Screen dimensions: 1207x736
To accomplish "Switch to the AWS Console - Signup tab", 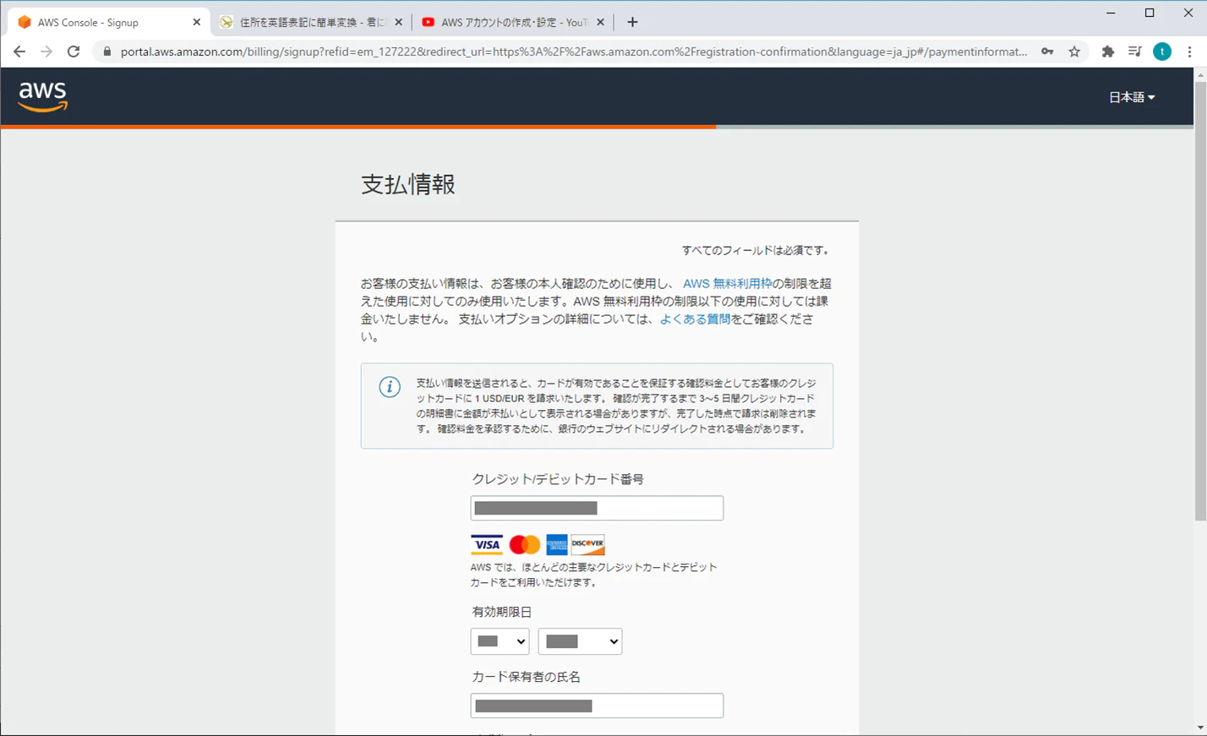I will 107,22.
